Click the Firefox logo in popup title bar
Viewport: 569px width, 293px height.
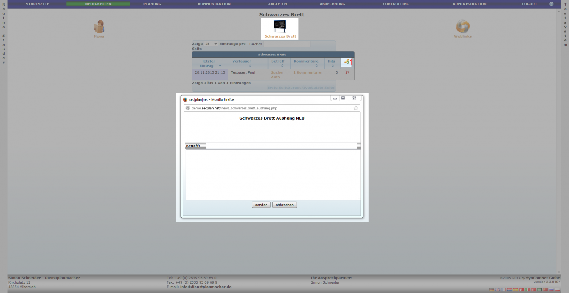(x=185, y=99)
